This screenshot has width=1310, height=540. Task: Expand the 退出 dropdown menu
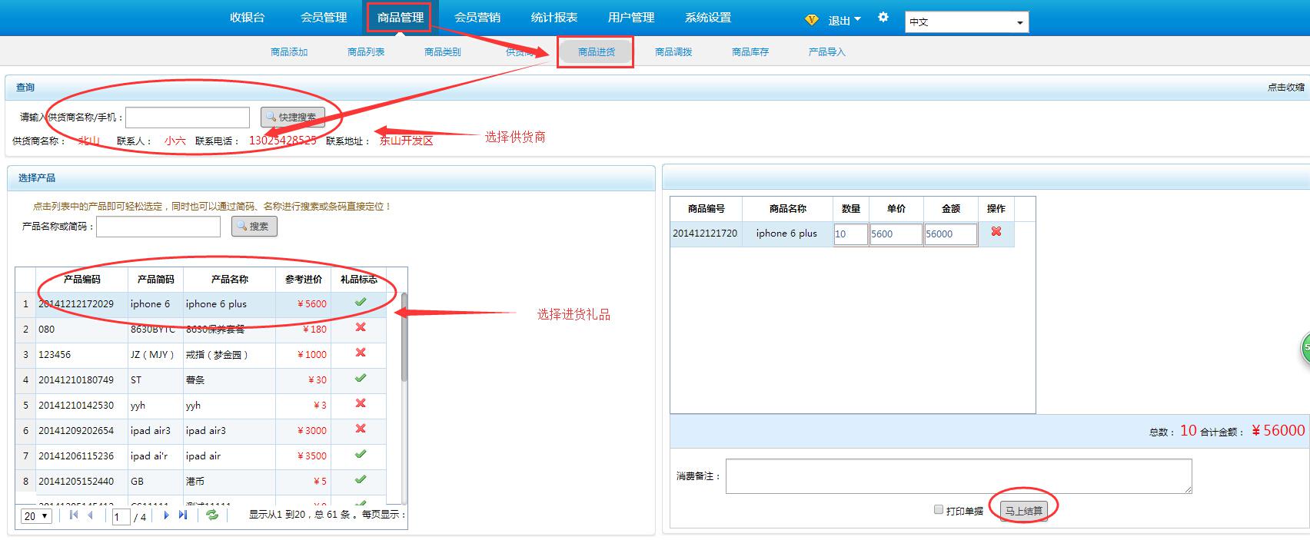pos(844,21)
